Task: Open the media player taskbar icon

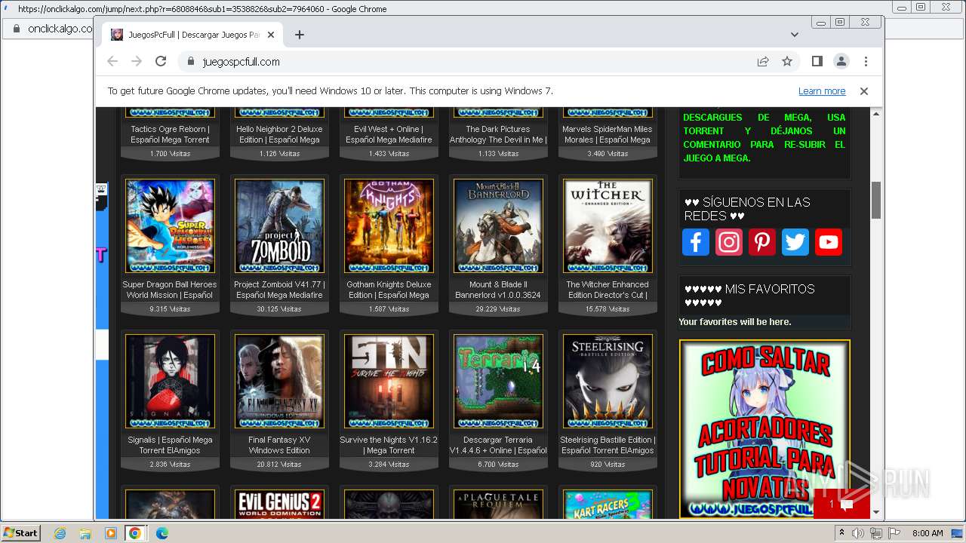Action: (x=110, y=533)
